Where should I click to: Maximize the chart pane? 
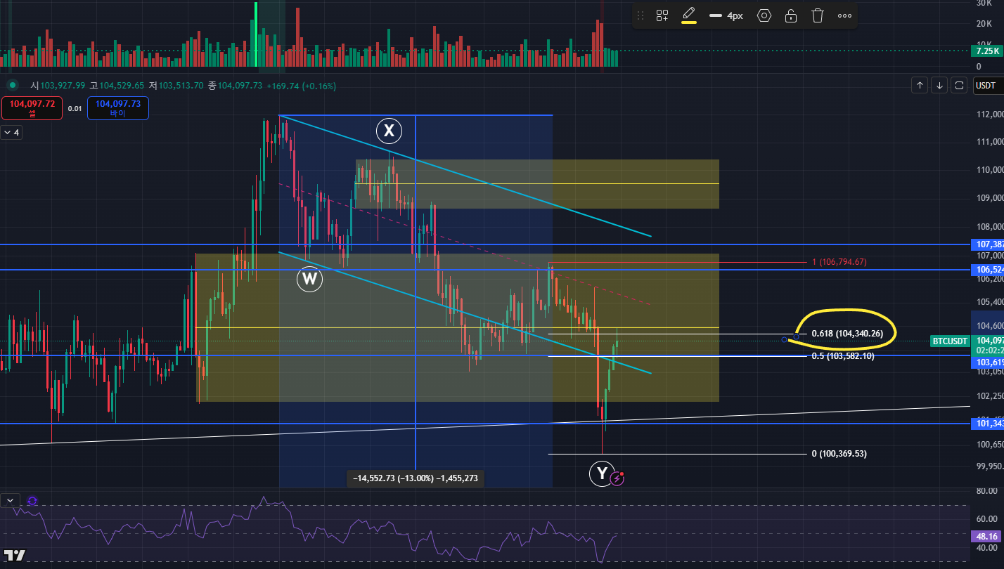click(959, 86)
